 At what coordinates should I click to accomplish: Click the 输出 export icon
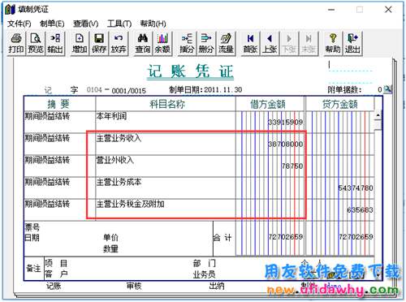pos(55,43)
